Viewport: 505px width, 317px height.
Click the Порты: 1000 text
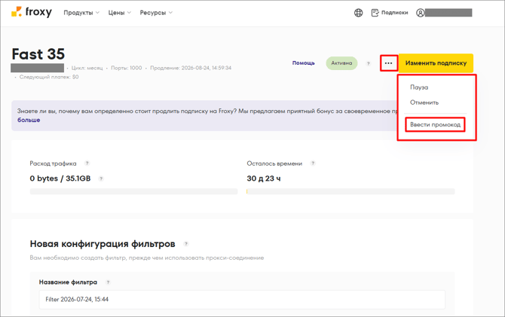tap(127, 68)
